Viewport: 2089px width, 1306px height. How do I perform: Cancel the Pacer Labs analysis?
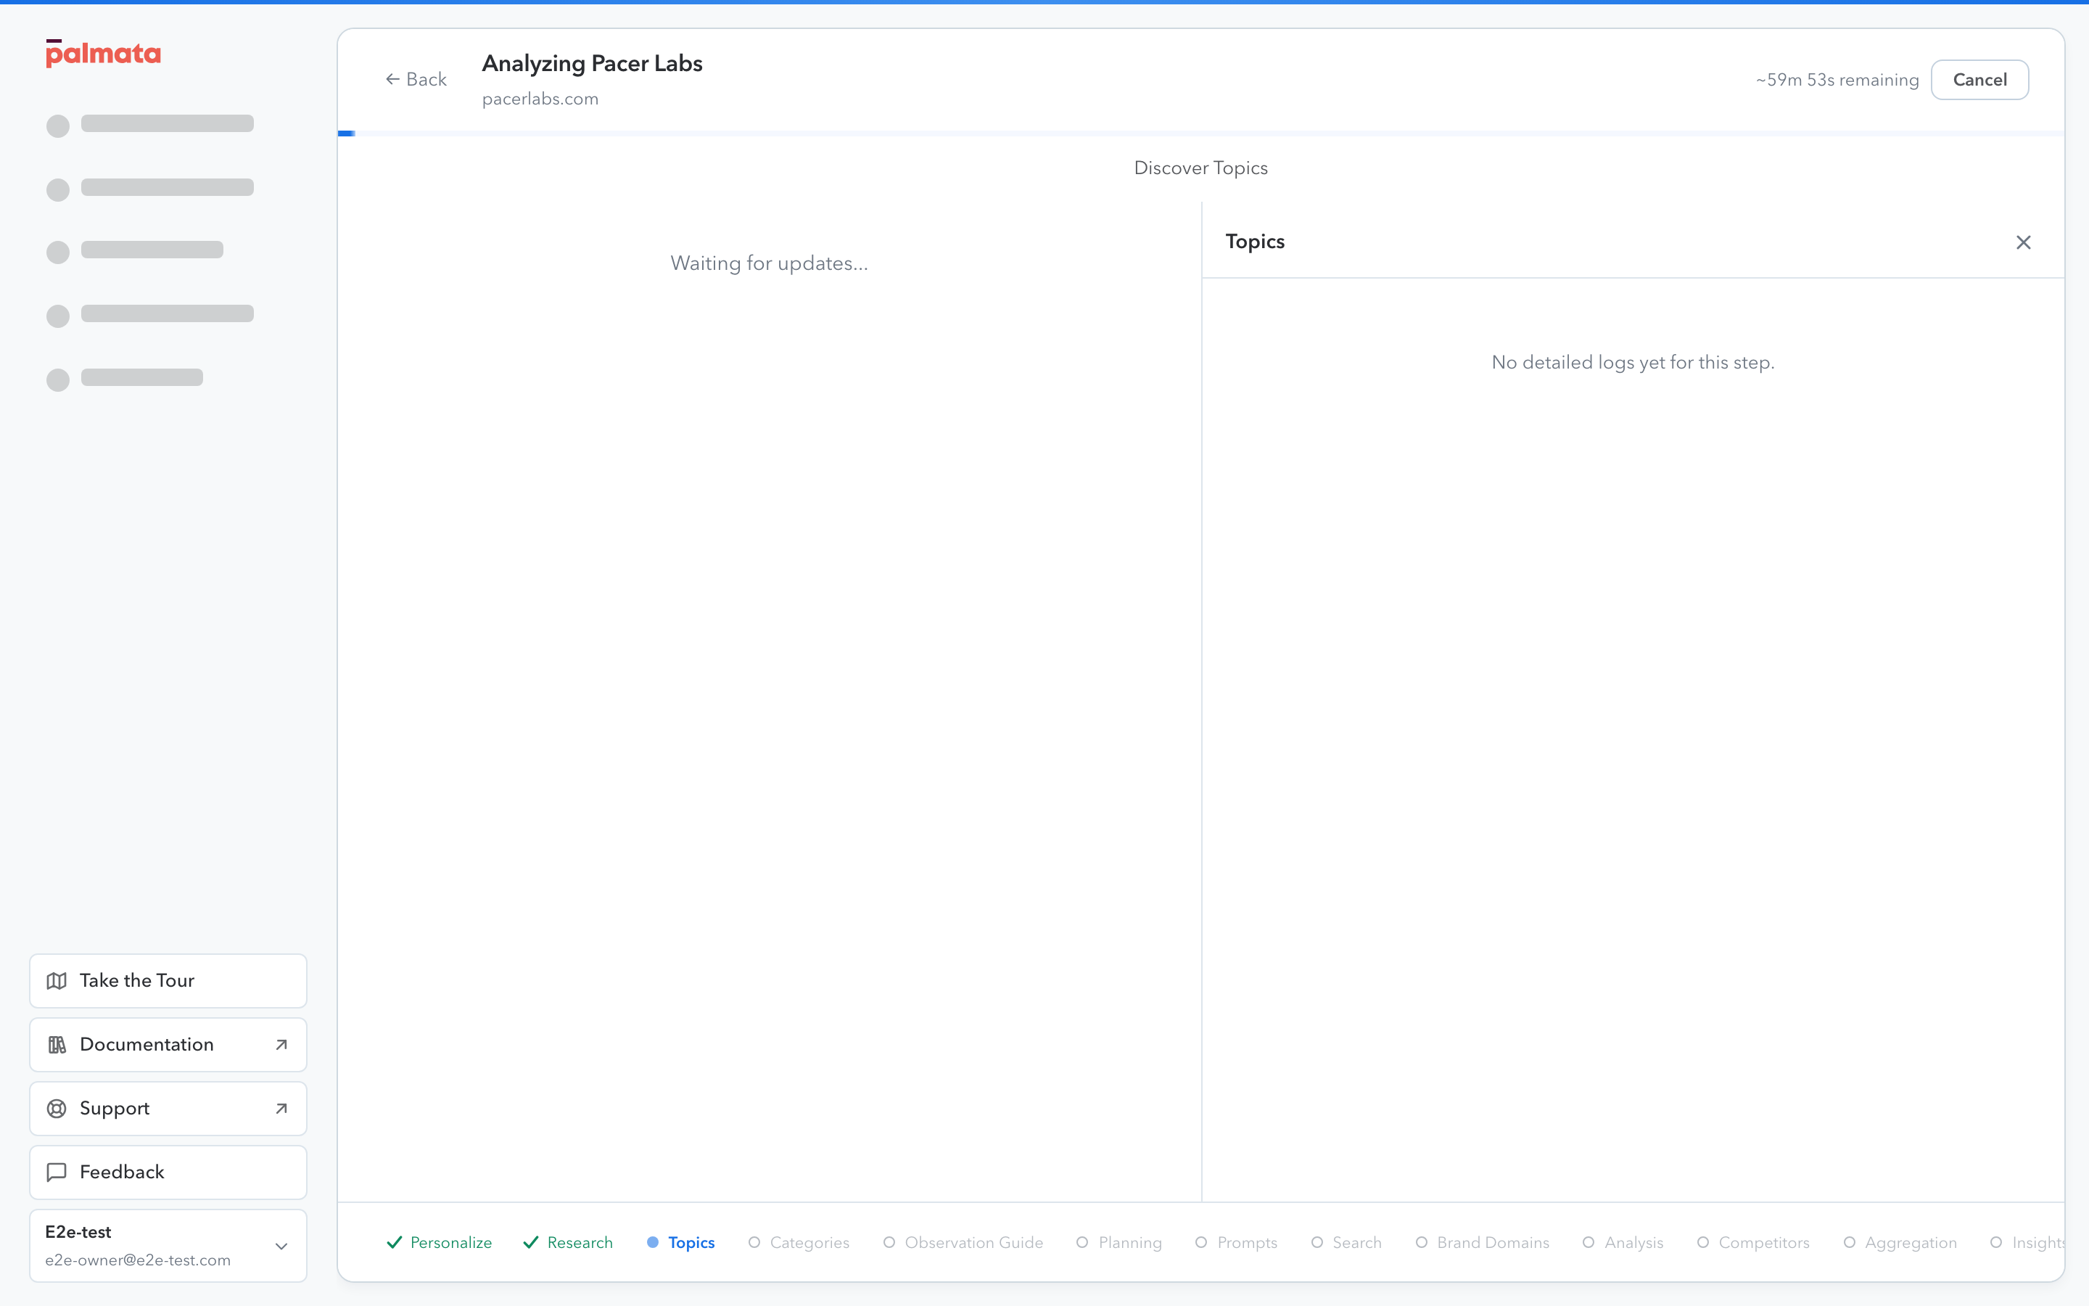[1979, 80]
